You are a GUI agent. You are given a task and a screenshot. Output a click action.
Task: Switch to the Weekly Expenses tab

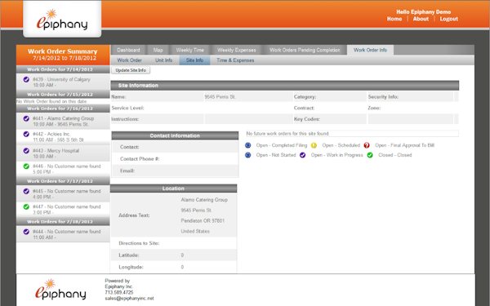237,50
